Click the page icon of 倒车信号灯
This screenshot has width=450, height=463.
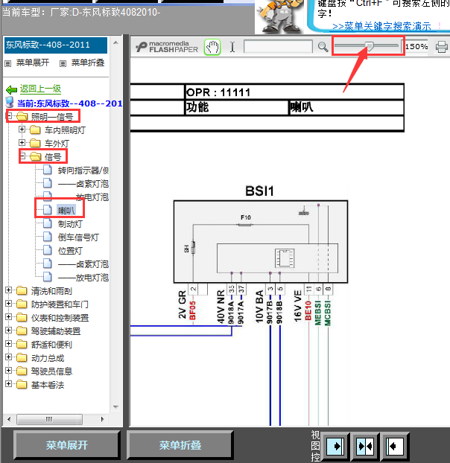tap(48, 237)
